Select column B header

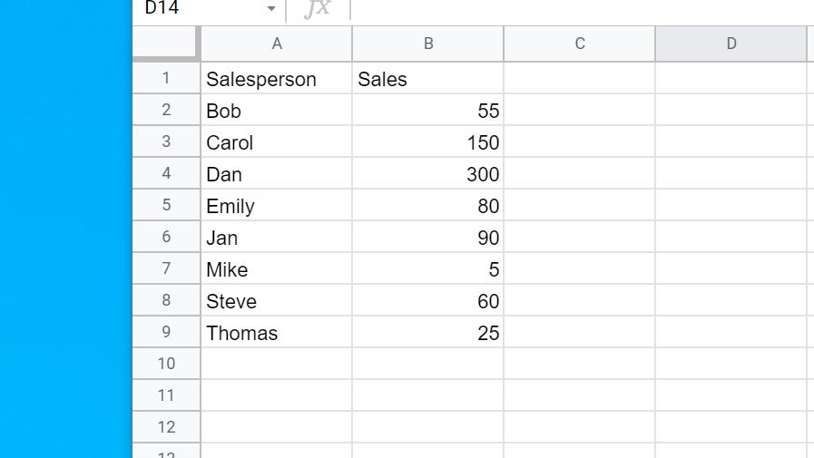tap(428, 44)
